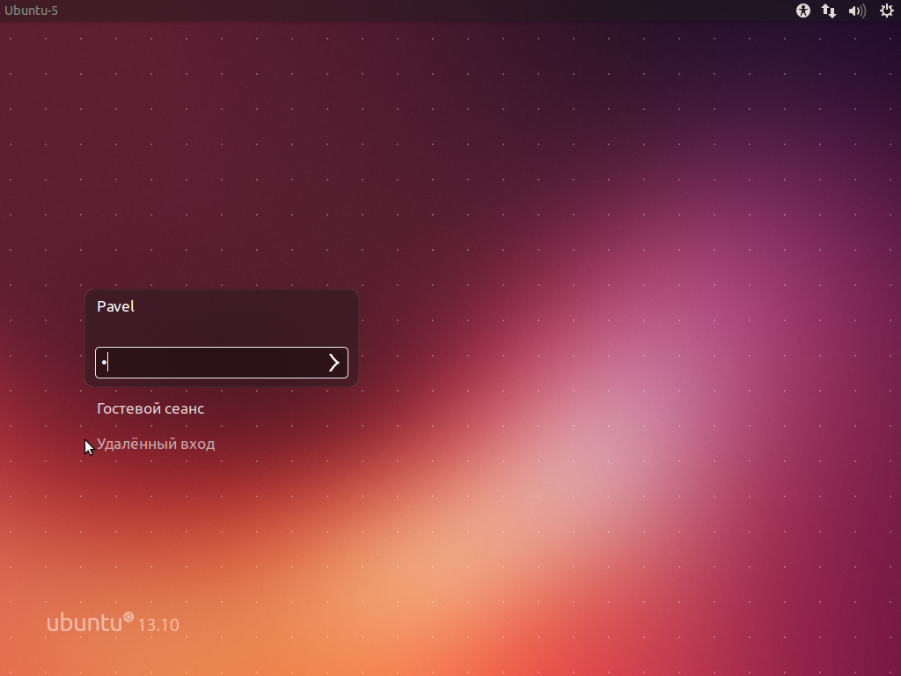Click the Ubuntu-5 hostname label
The width and height of the screenshot is (901, 676).
point(31,11)
